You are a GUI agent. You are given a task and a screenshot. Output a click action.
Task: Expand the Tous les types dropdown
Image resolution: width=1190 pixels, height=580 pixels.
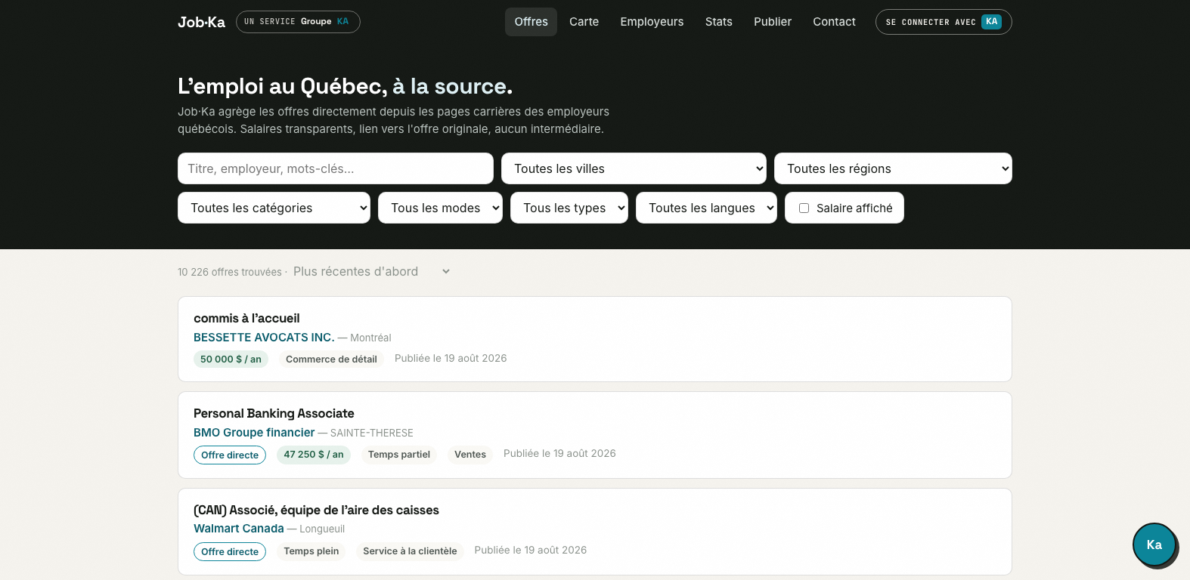coord(569,208)
